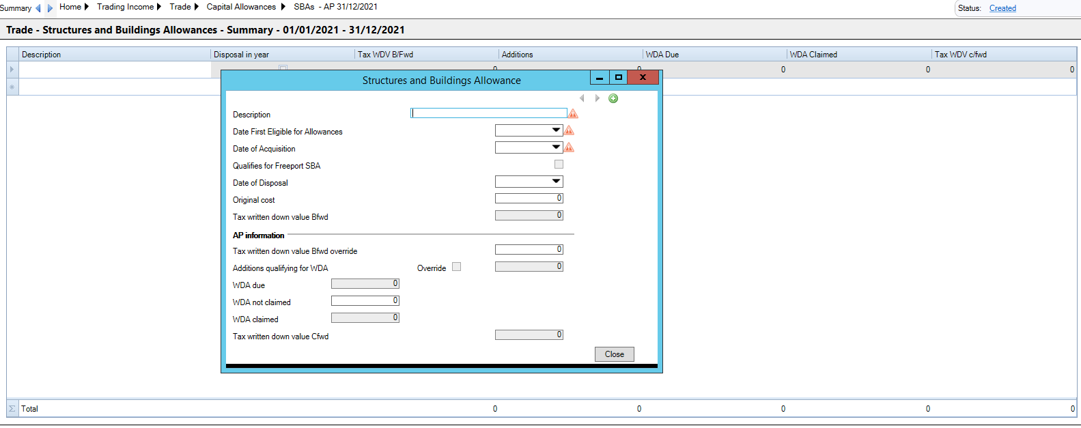Go to previous record in the dialog
The height and width of the screenshot is (428, 1081).
[582, 98]
